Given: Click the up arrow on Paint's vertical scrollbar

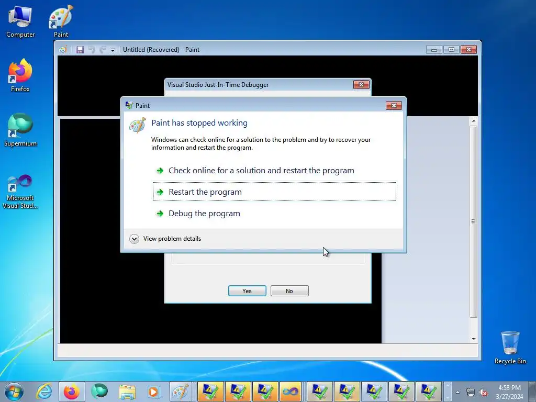Looking at the screenshot, I should 473,121.
